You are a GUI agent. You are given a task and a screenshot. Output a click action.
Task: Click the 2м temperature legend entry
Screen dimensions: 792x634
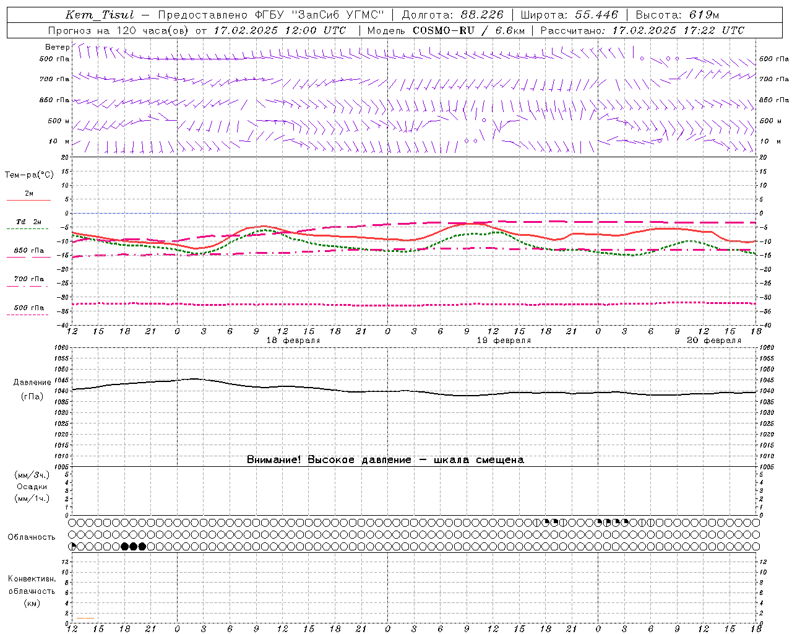(29, 194)
